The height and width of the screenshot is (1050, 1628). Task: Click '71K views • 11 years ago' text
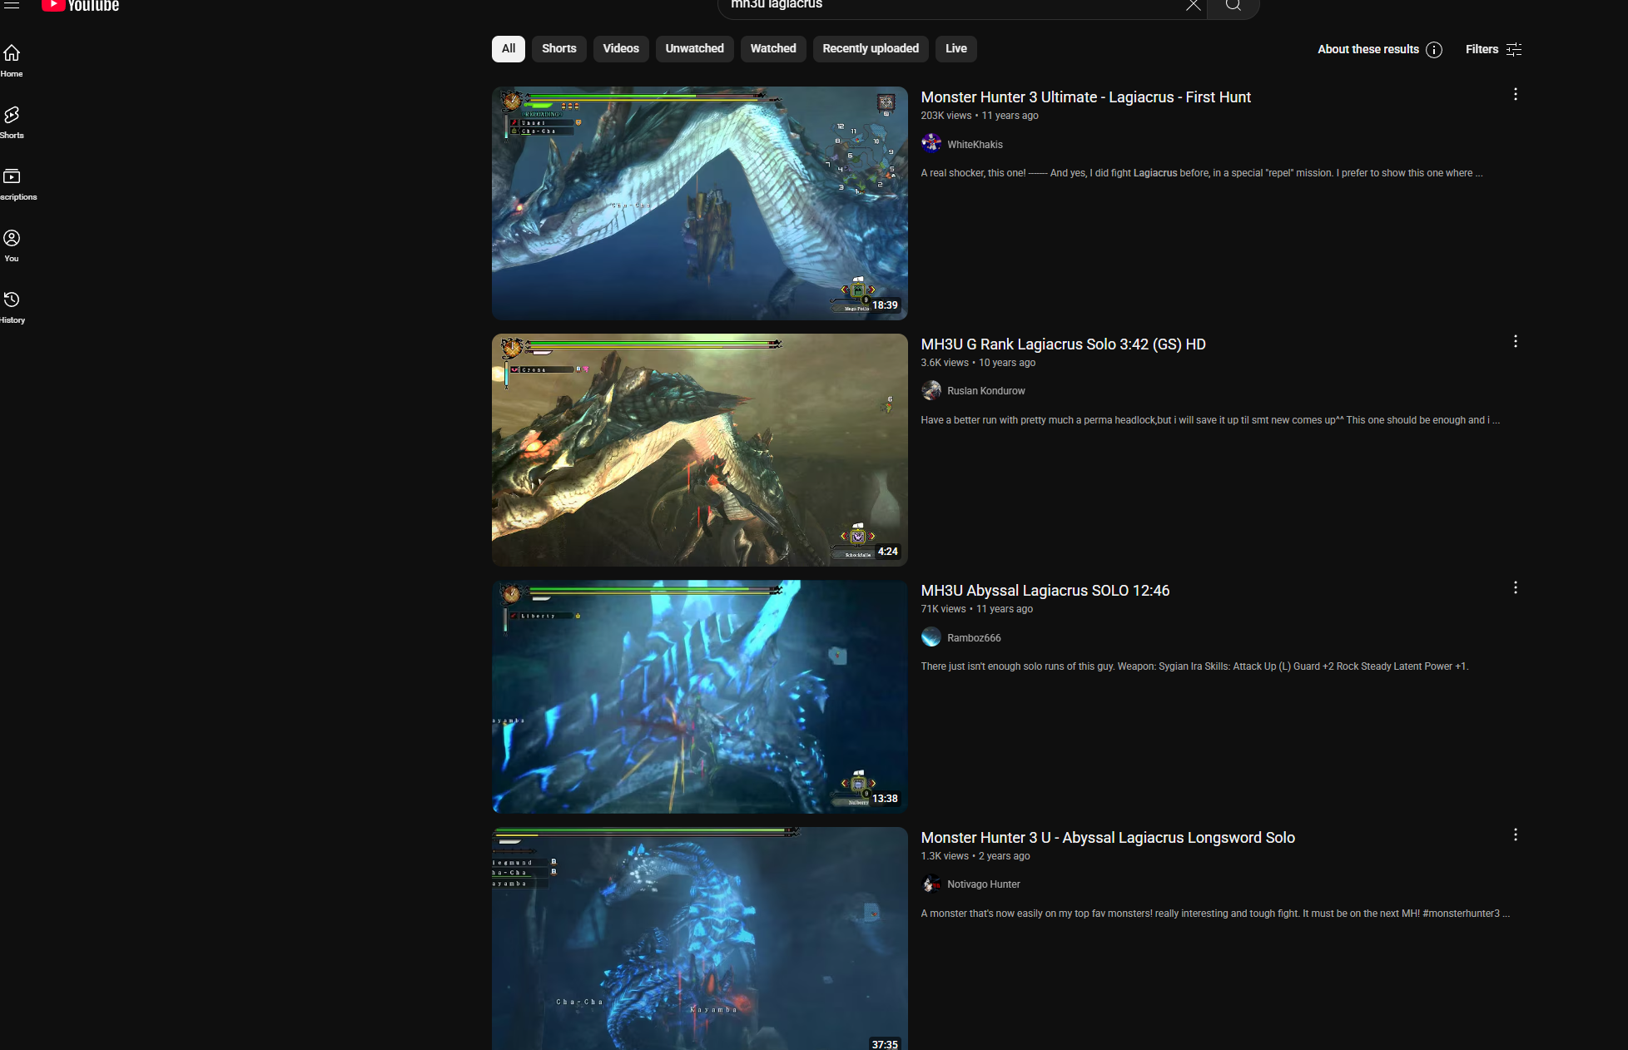click(976, 609)
